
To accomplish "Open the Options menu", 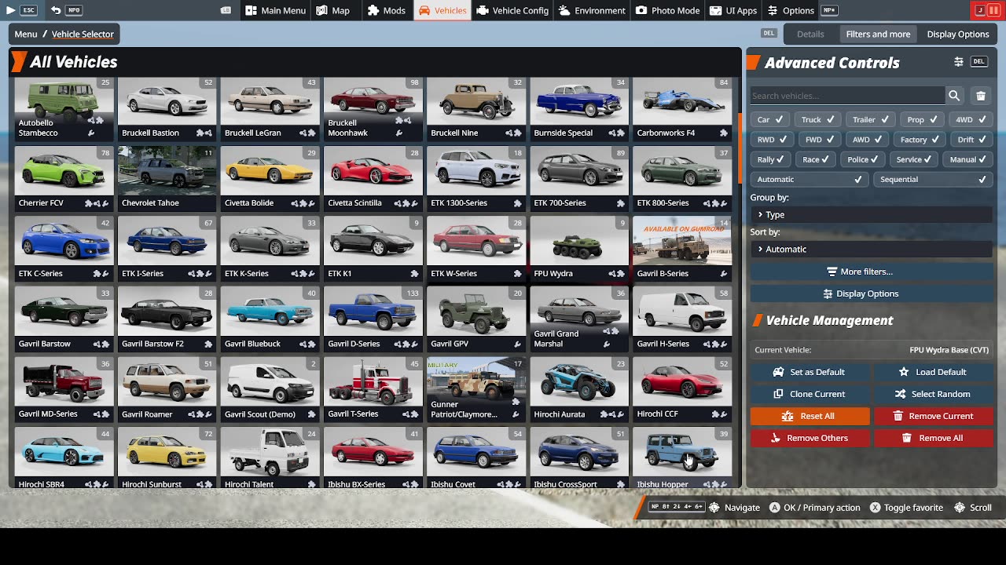I will [791, 10].
